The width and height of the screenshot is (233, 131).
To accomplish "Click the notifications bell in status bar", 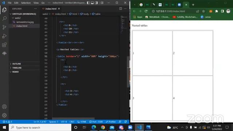I will coord(126,122).
